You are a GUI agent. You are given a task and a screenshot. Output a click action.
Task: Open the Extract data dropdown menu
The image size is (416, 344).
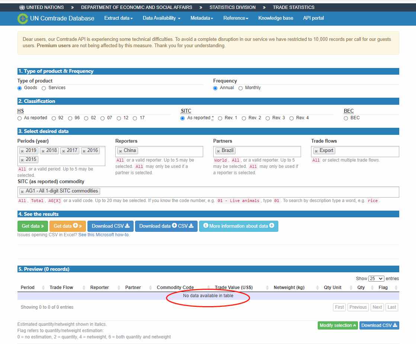click(118, 18)
